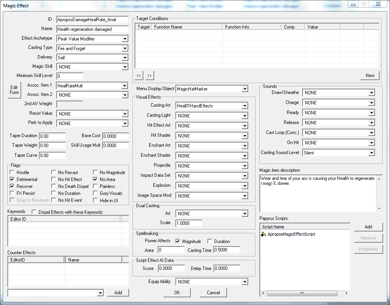This screenshot has width=390, height=305.
Task: Enable the No Death Dispel flag
Action: (54, 186)
